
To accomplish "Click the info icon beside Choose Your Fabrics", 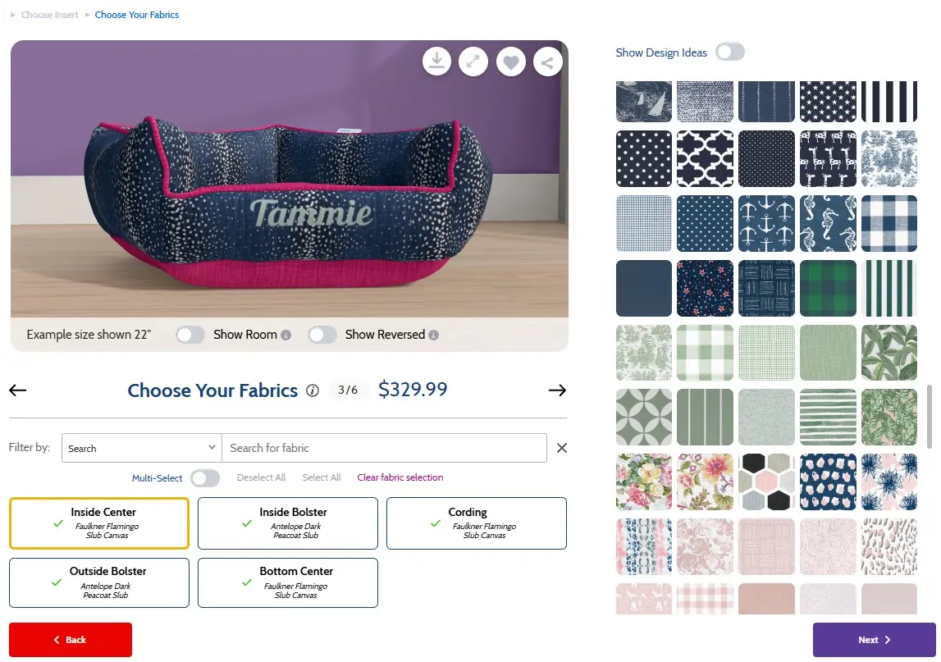I will pyautogui.click(x=313, y=390).
